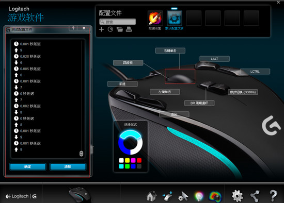Click the import profile folder icon
The width and height of the screenshot is (284, 203).
point(120,29)
